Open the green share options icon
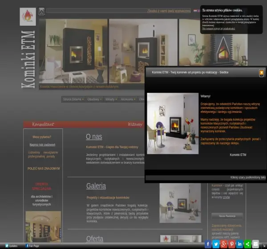 click(x=247, y=244)
